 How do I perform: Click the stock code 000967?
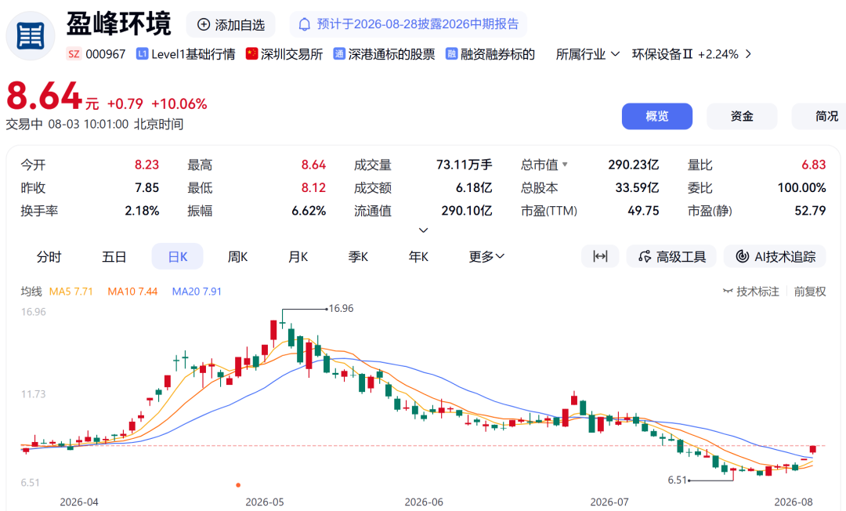coord(105,54)
